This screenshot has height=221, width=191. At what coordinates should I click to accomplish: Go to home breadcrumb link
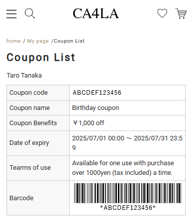[x=13, y=41]
